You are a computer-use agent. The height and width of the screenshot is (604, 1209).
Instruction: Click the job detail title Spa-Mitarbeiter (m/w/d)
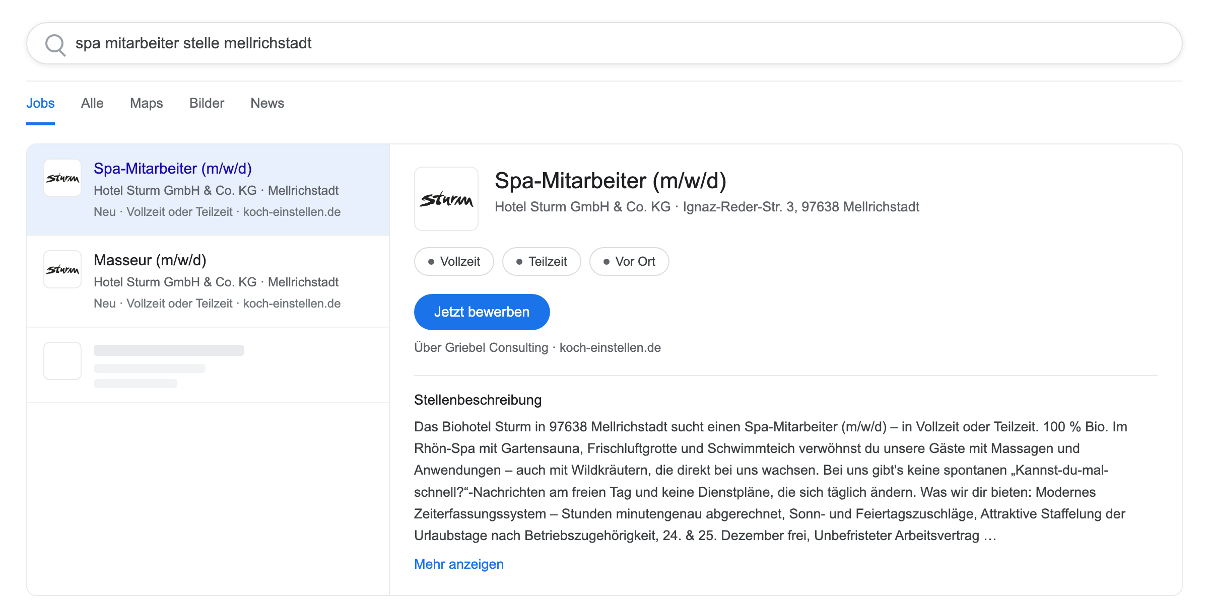point(611,181)
